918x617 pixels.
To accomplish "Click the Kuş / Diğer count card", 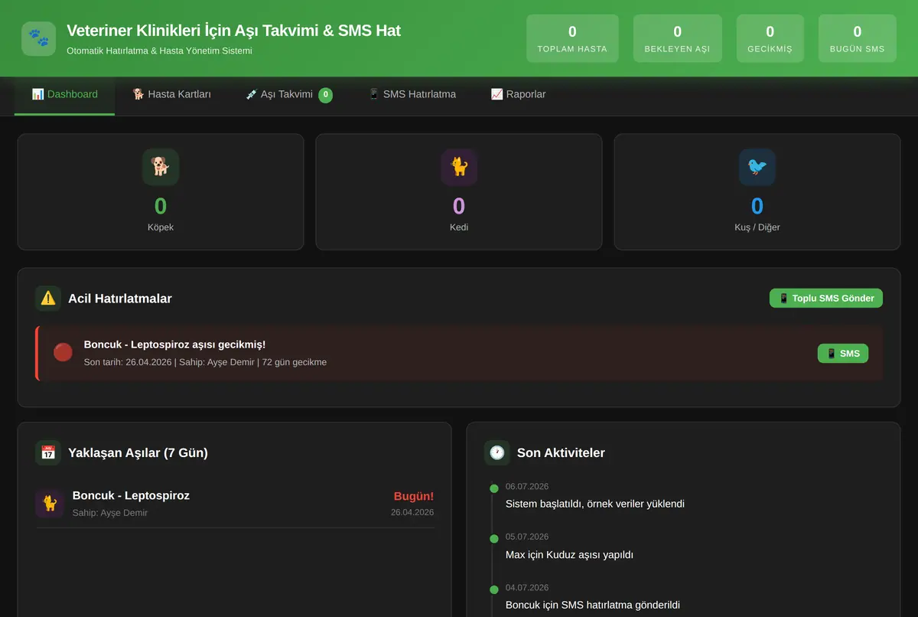I will [757, 192].
